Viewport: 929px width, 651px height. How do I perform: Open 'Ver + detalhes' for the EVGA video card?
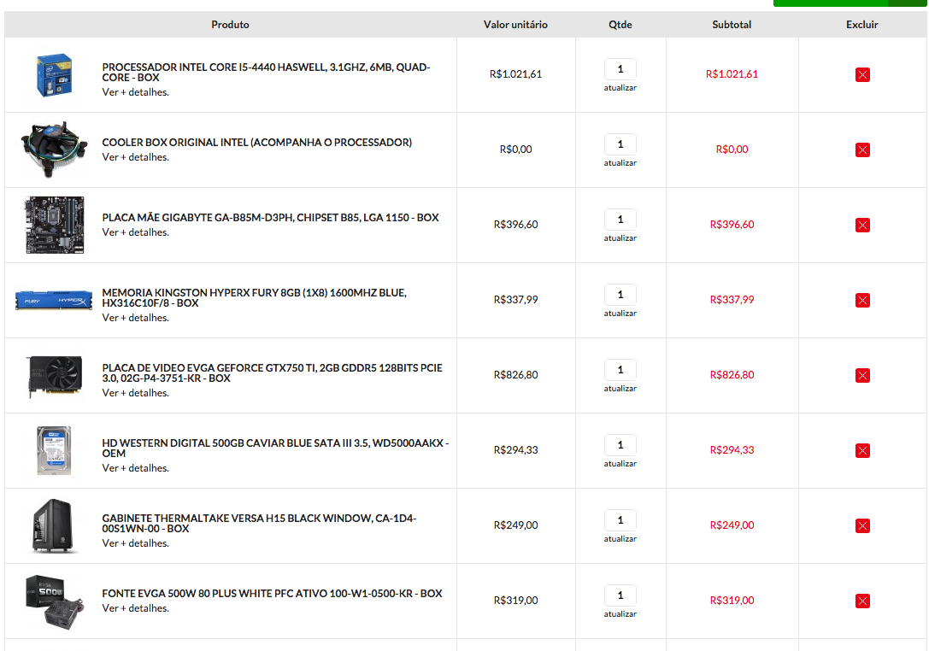[x=136, y=393]
